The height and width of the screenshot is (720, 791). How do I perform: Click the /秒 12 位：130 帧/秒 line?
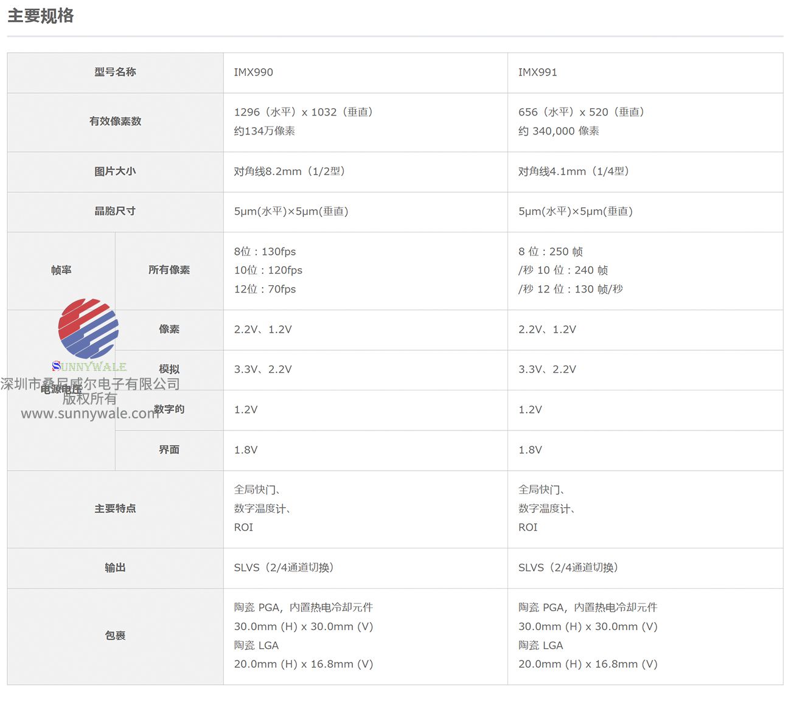click(x=571, y=289)
